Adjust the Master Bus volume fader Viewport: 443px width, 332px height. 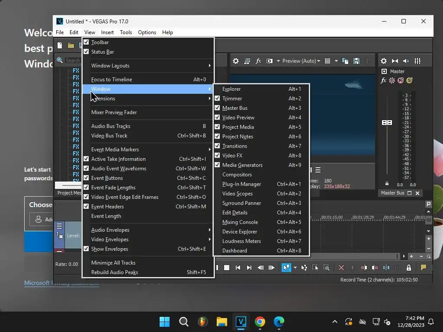[387, 122]
